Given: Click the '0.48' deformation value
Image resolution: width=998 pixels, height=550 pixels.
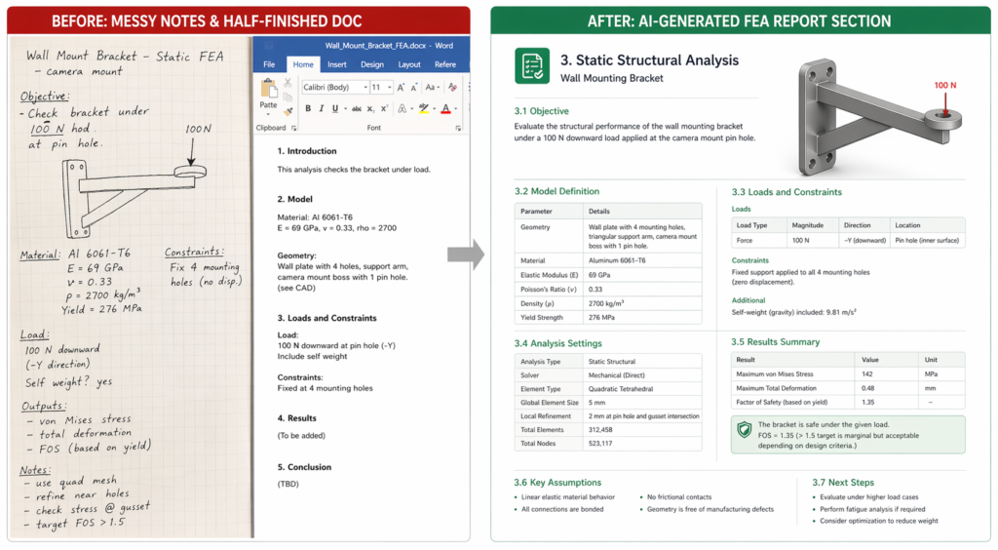Looking at the screenshot, I should pyautogui.click(x=867, y=388).
